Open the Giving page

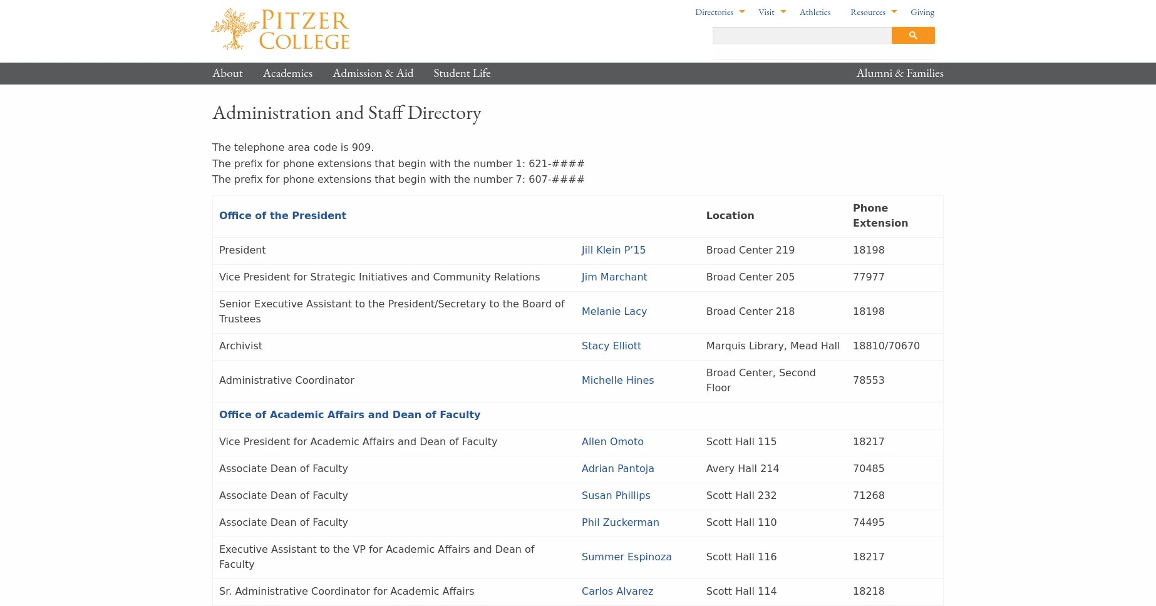coord(922,12)
